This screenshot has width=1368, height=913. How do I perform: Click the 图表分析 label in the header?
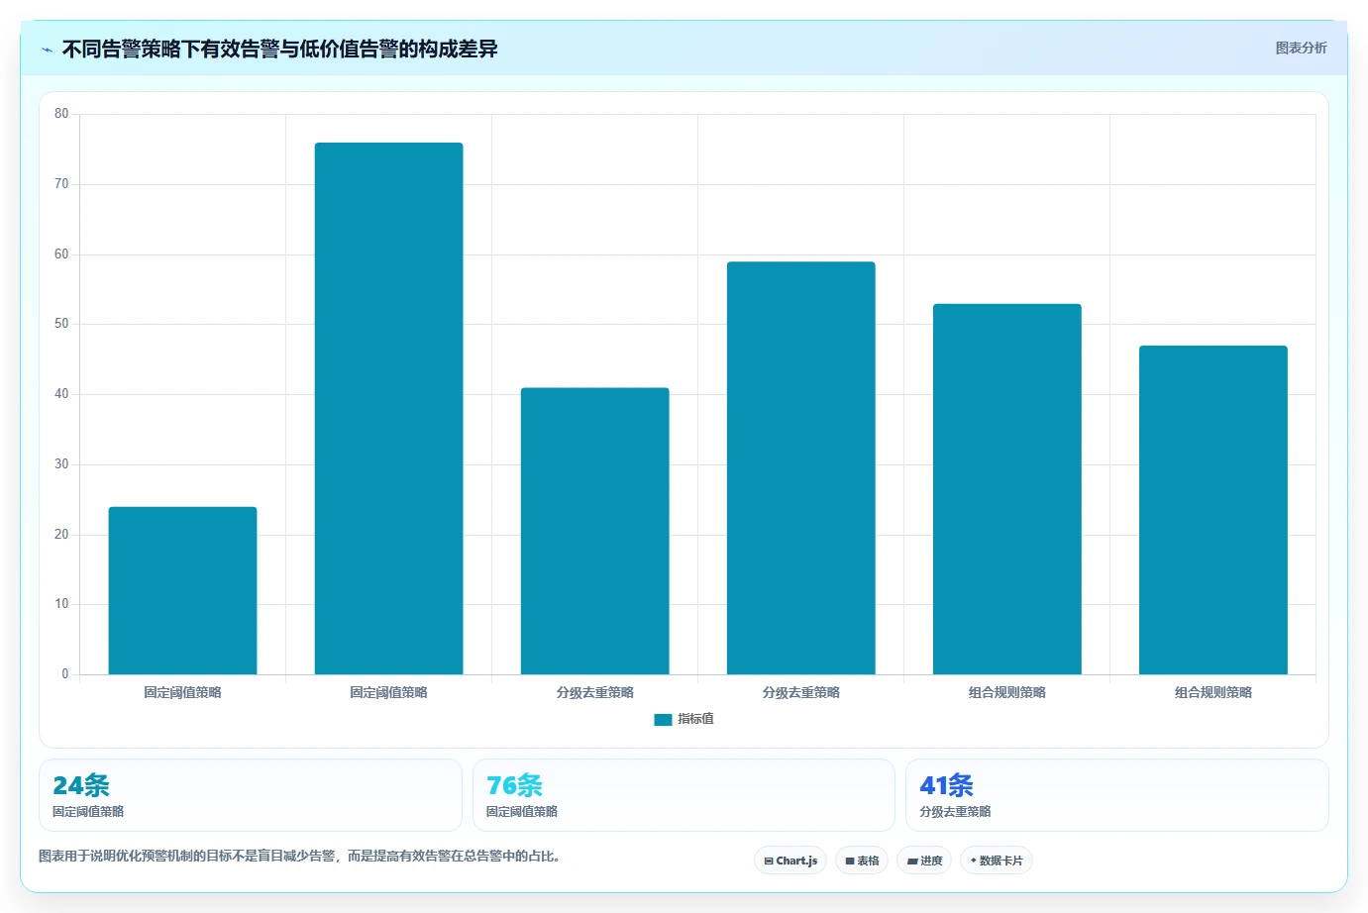click(1301, 48)
